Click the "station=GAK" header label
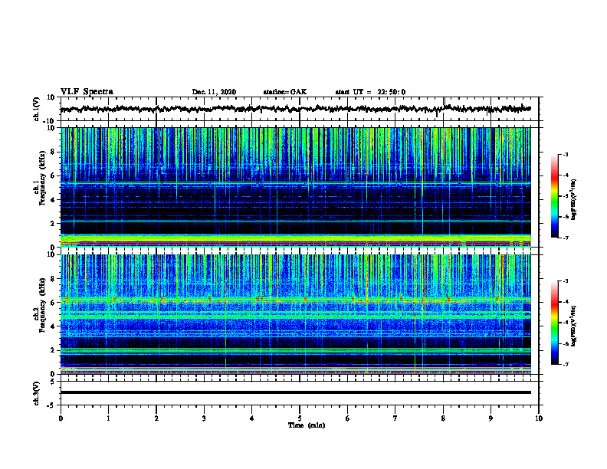Screen dimensions: 607x469 285,92
